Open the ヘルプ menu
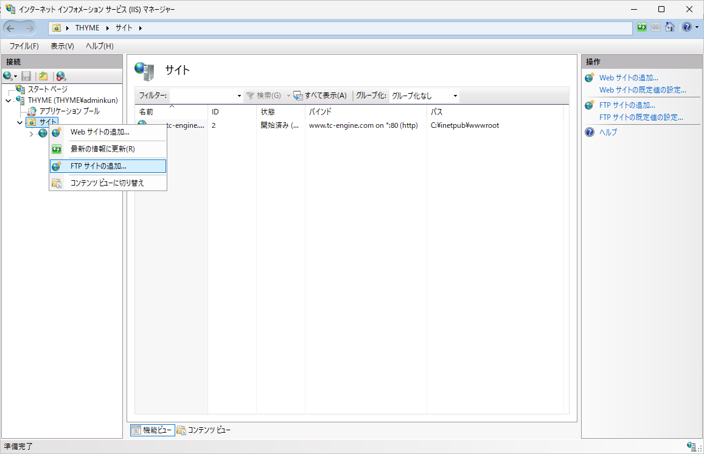Screen dimensions: 704x454 [100, 46]
